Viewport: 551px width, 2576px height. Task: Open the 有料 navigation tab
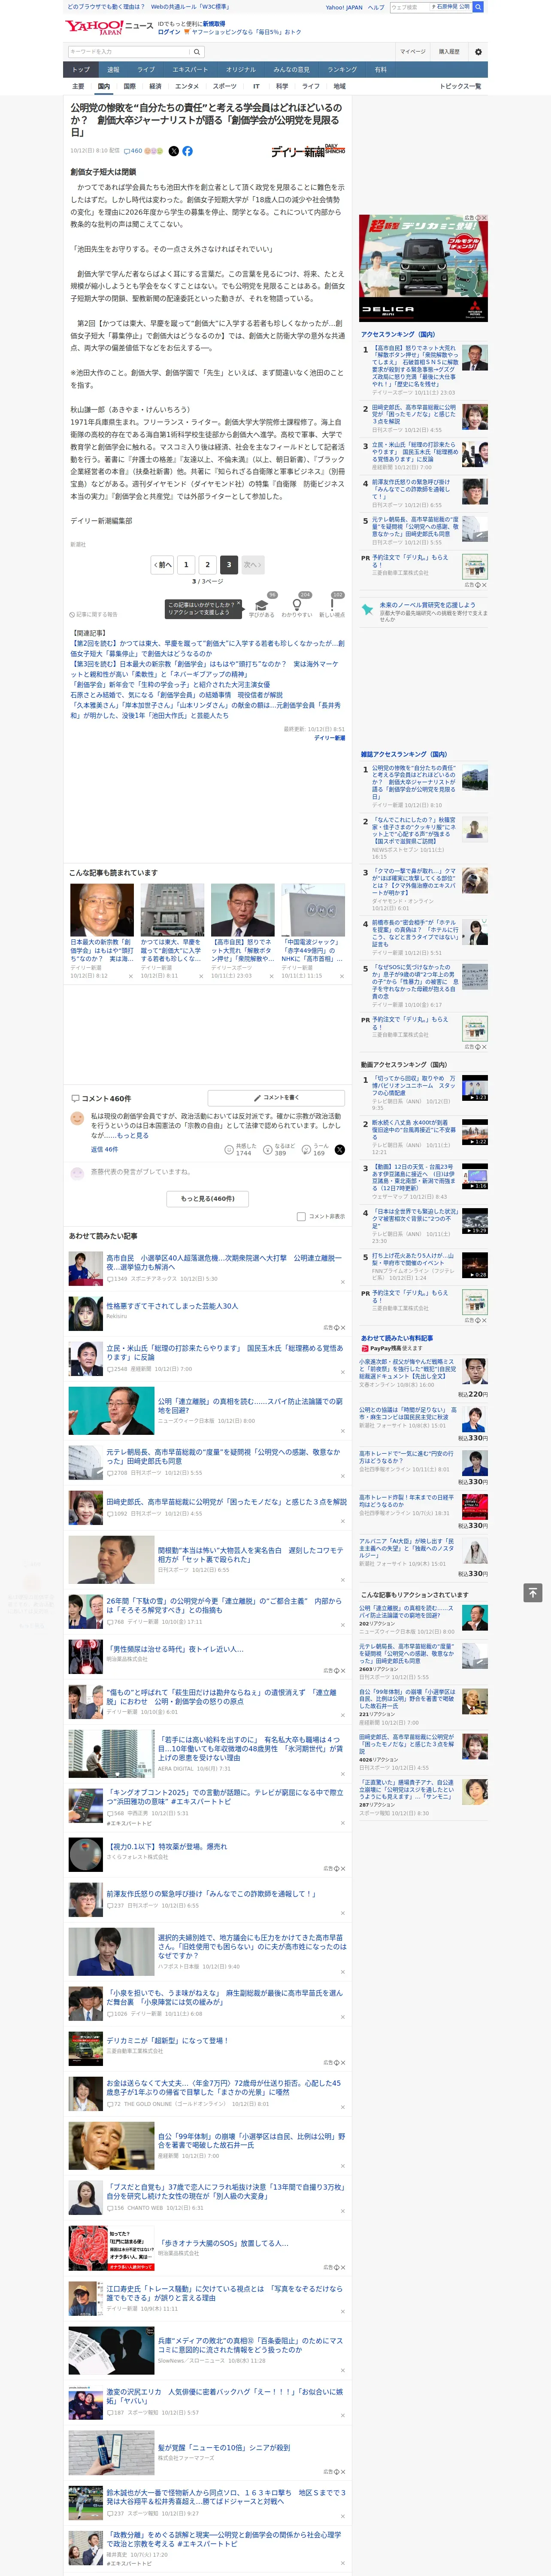pos(380,70)
